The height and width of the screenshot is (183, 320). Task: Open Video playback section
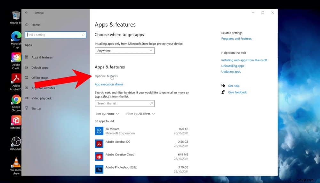coord(42,98)
